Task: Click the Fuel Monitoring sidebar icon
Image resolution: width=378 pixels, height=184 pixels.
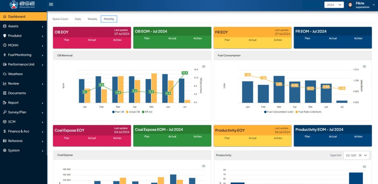Action: coord(5,55)
